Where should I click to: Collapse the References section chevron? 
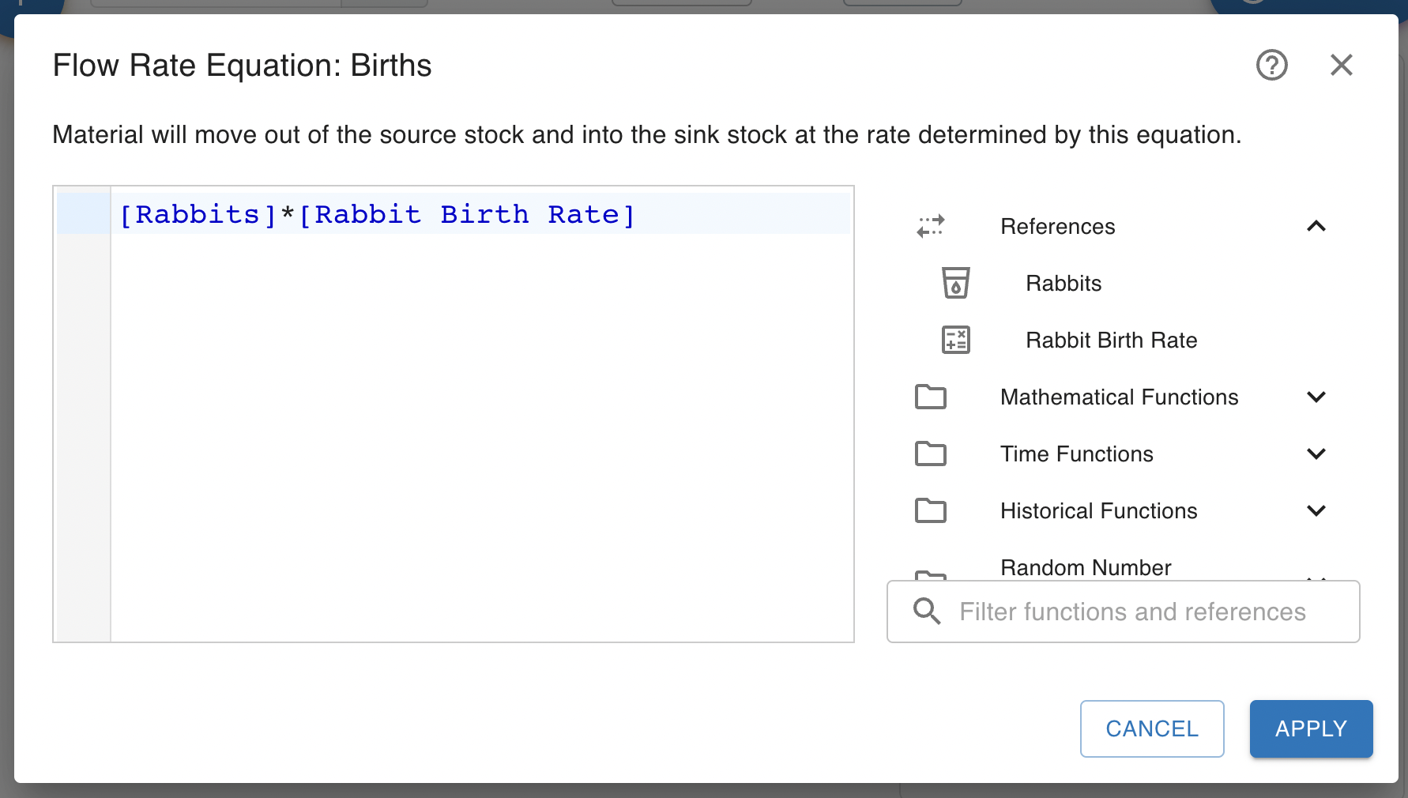(x=1316, y=227)
